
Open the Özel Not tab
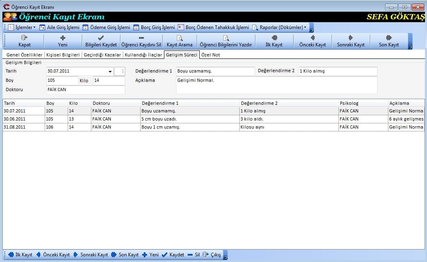[x=210, y=55]
